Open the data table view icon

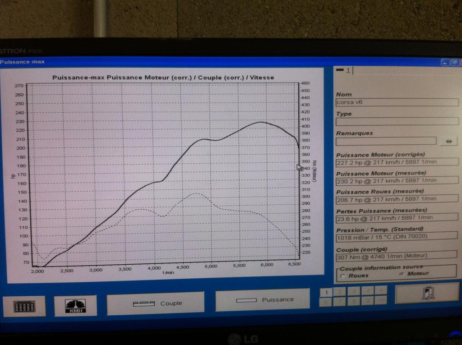pyautogui.click(x=24, y=306)
